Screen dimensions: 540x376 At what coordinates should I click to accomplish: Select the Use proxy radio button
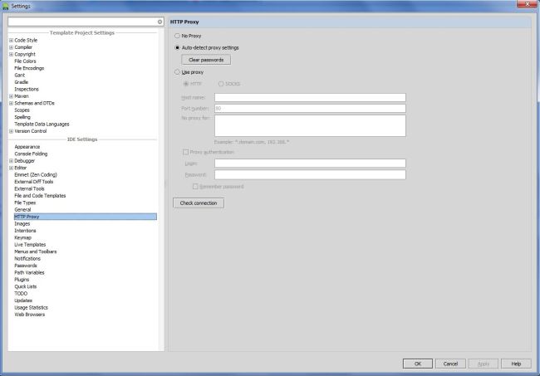[x=177, y=72]
